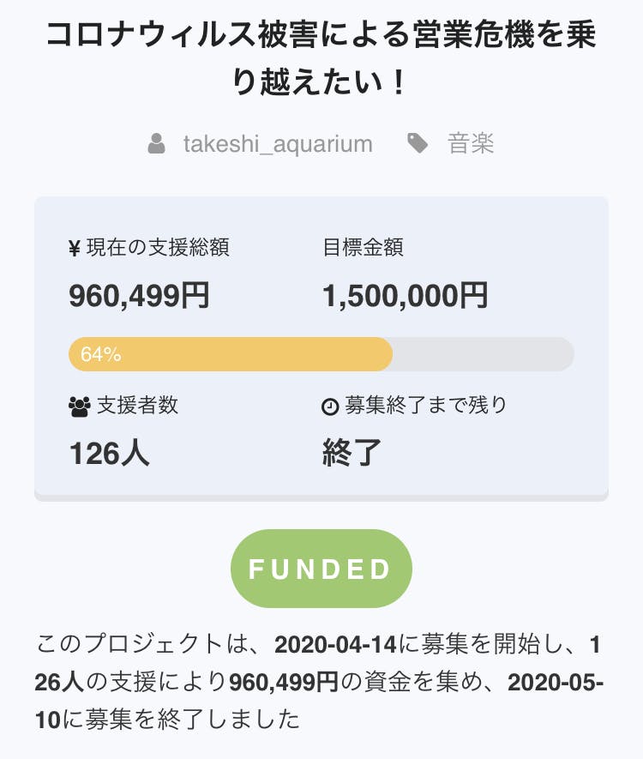Click the tag icon beside 音楽

pos(418,143)
